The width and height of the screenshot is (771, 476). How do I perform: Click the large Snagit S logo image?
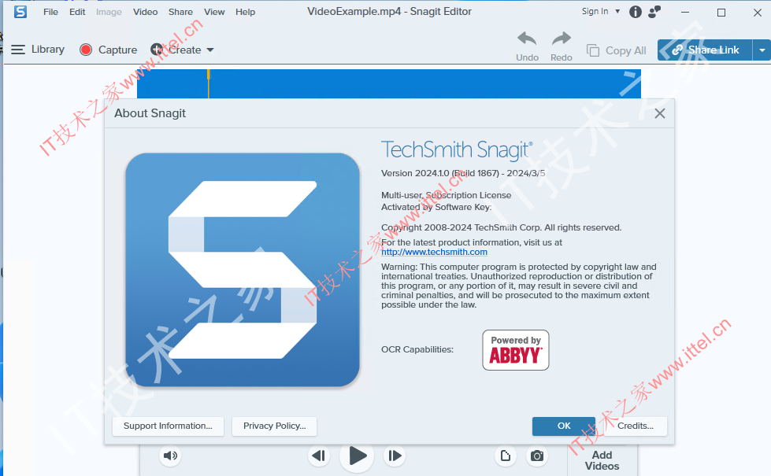click(x=243, y=270)
